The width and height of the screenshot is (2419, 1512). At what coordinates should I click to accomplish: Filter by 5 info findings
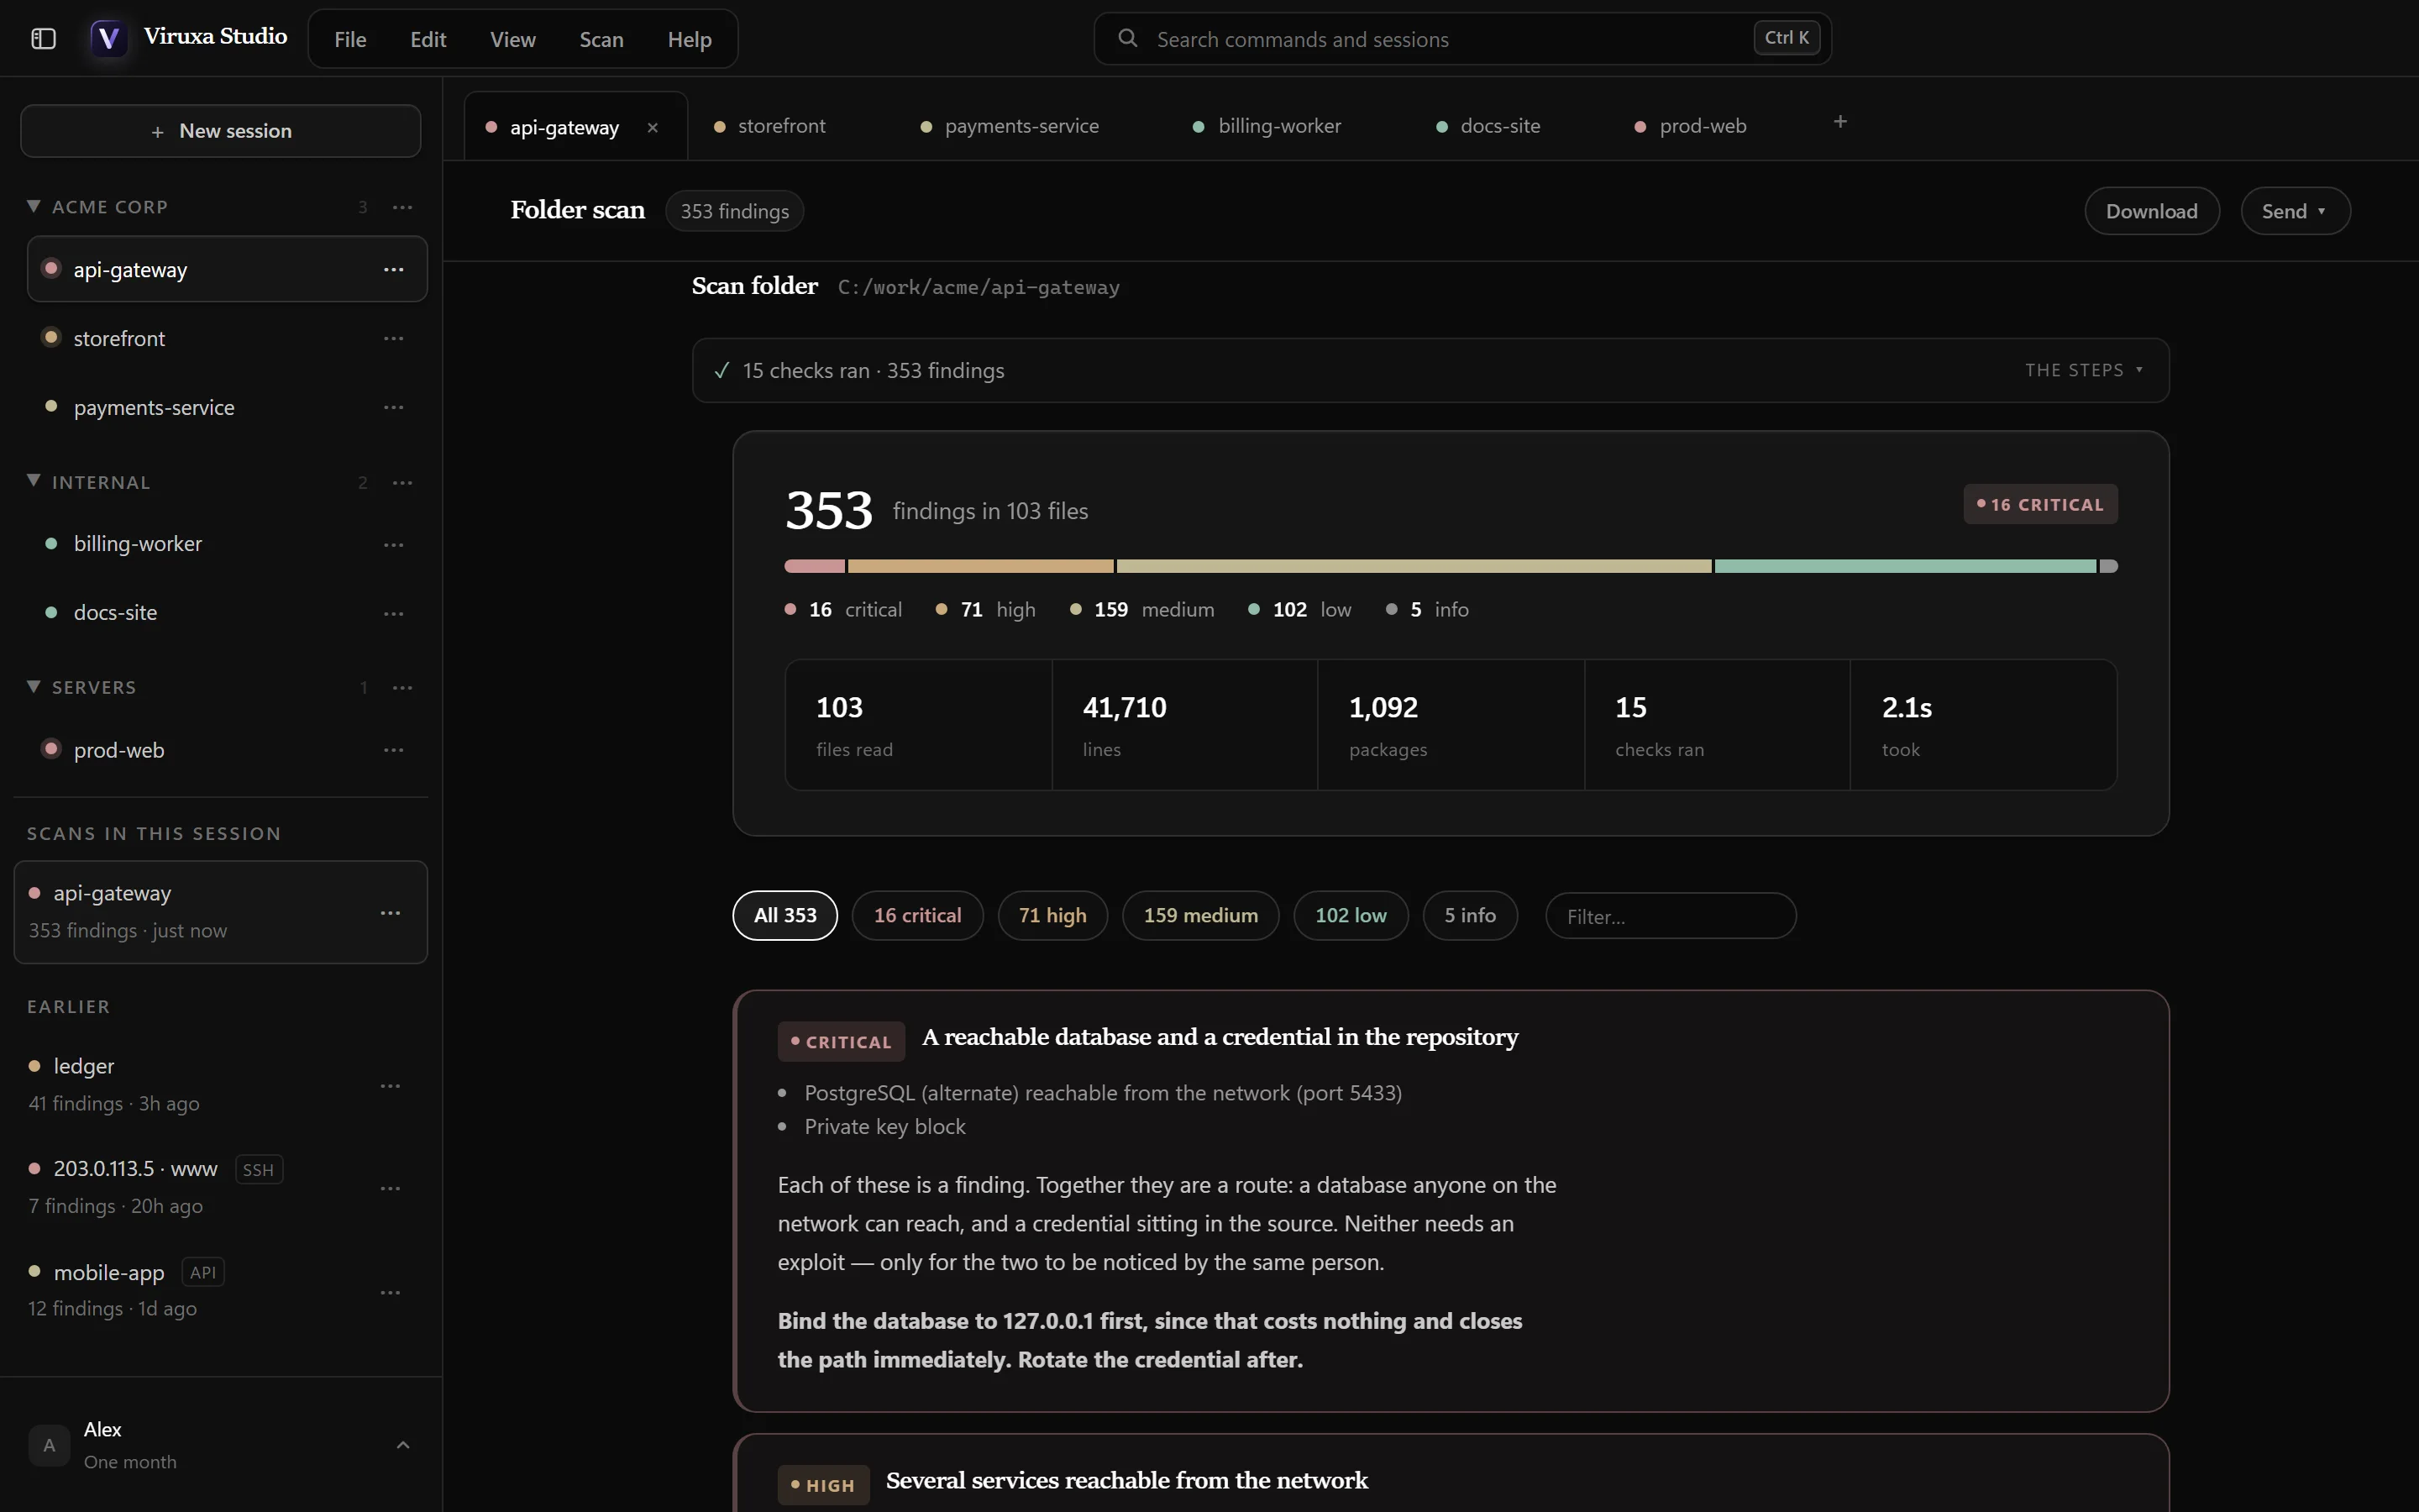(x=1471, y=915)
